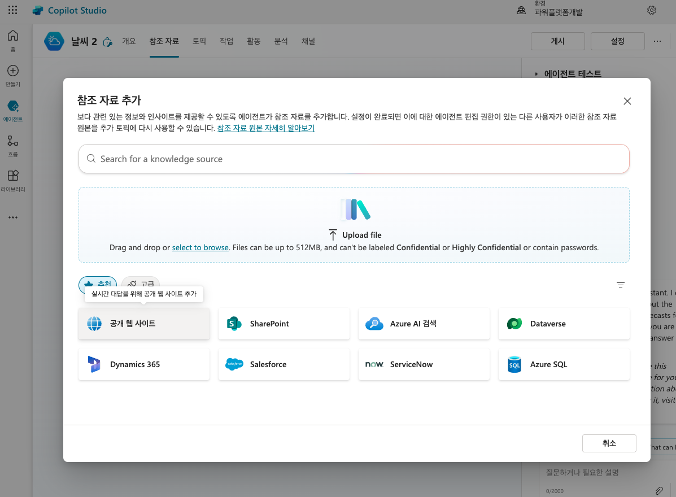Expand the sidebar more options ellipsis
676x497 pixels.
click(13, 217)
